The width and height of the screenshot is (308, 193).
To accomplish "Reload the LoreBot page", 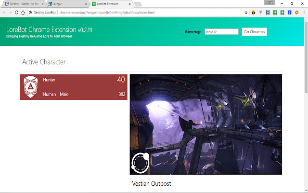I will [x=17, y=13].
